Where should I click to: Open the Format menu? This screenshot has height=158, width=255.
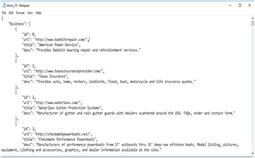point(20,13)
